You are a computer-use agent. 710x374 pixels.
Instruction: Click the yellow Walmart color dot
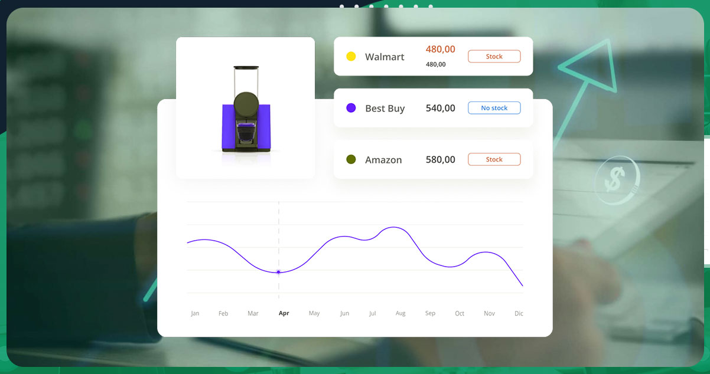tap(351, 57)
